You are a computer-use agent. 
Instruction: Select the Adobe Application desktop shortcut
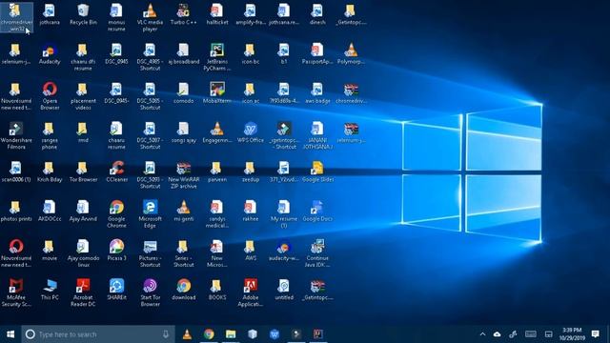pyautogui.click(x=250, y=293)
